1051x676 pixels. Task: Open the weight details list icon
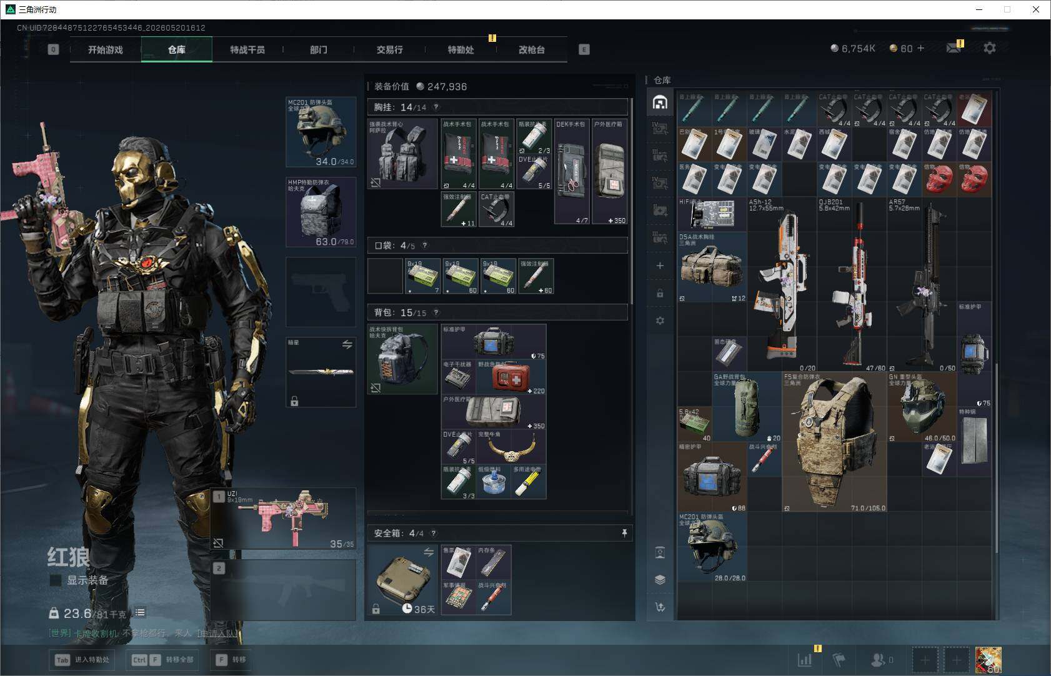click(140, 612)
